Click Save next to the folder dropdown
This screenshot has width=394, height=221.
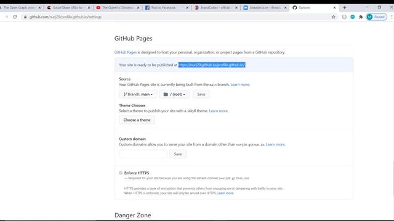(201, 94)
